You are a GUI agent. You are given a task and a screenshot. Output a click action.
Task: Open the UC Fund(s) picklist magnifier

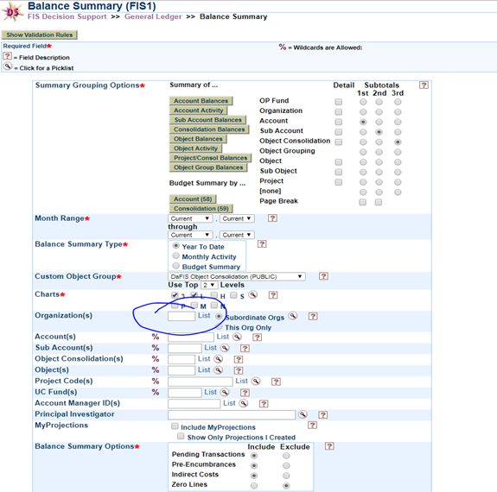point(225,392)
